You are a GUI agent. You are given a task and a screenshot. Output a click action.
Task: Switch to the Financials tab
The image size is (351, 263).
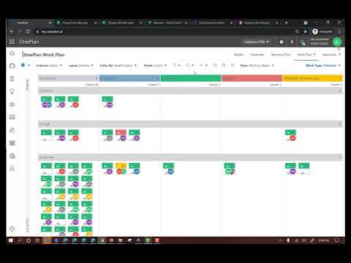tap(257, 55)
